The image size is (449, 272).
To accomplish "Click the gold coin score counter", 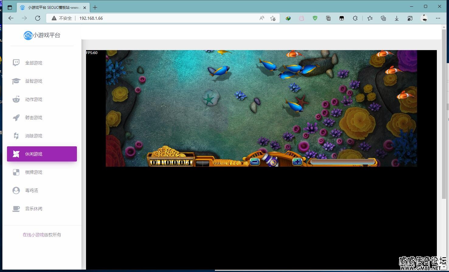I will (171, 162).
